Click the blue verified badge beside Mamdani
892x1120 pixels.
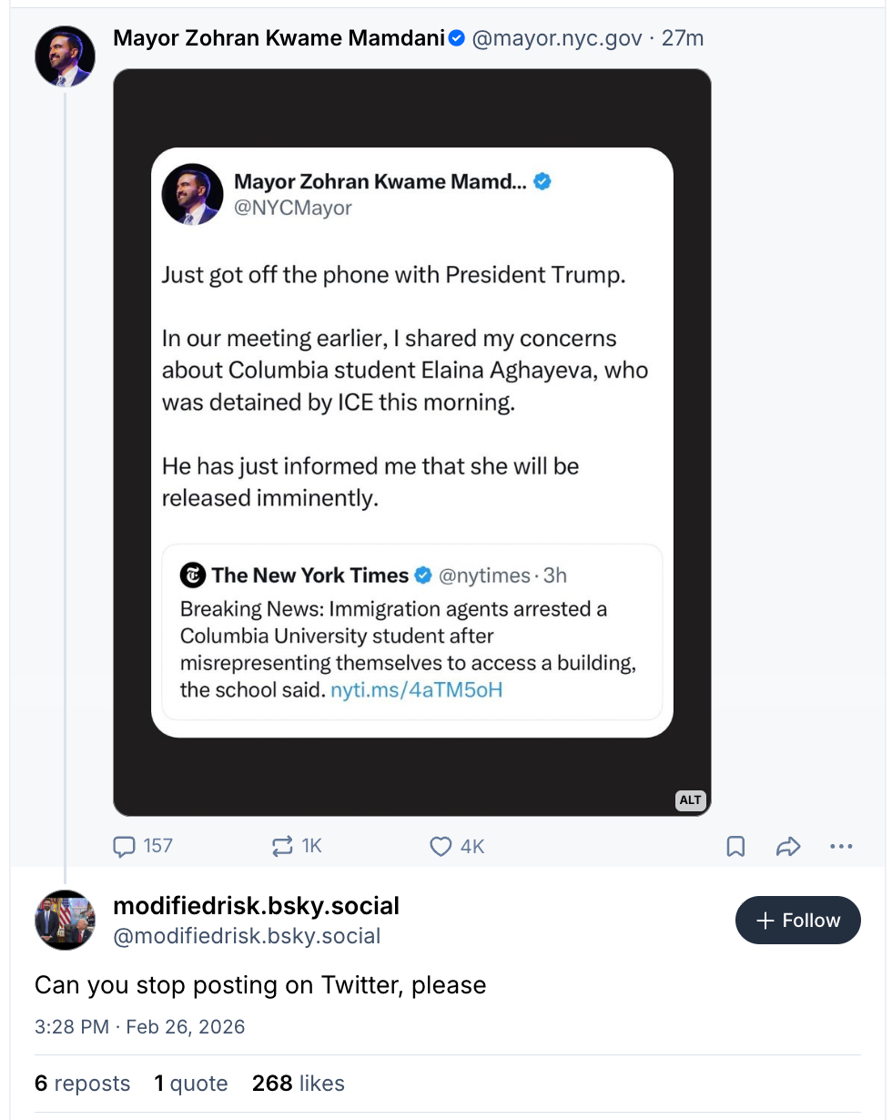(x=458, y=38)
